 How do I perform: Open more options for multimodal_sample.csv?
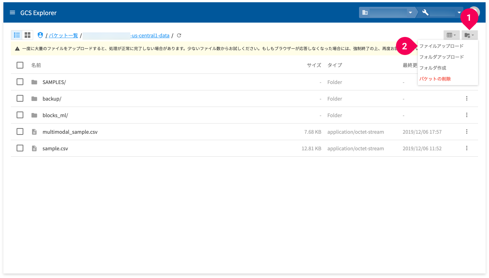coord(467,131)
